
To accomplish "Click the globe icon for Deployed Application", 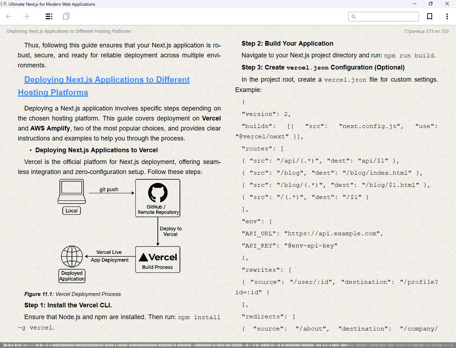I will tap(72, 256).
